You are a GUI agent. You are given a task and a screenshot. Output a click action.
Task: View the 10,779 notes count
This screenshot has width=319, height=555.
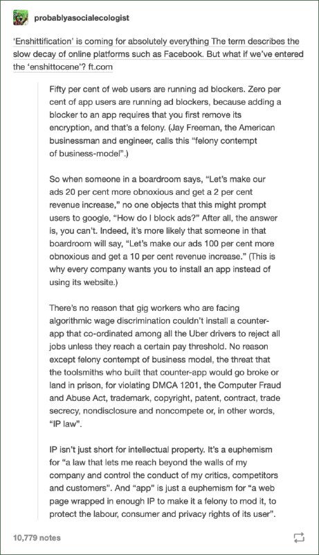point(37,538)
